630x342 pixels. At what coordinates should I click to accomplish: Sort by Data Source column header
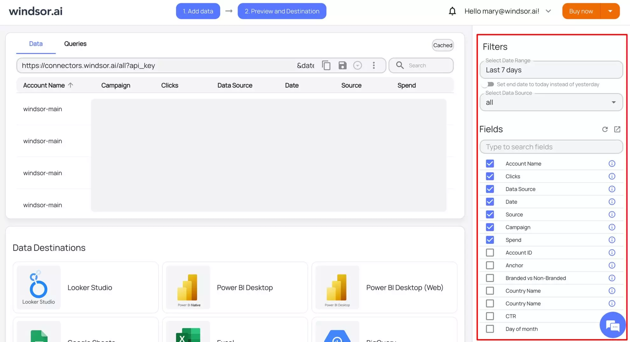(x=235, y=85)
